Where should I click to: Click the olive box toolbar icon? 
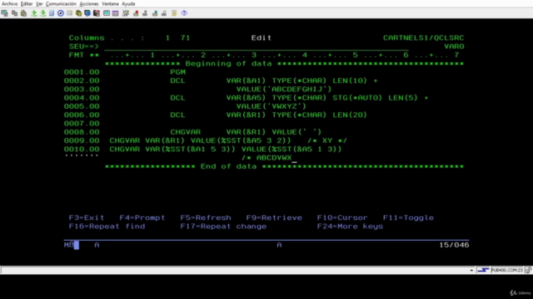point(78,13)
